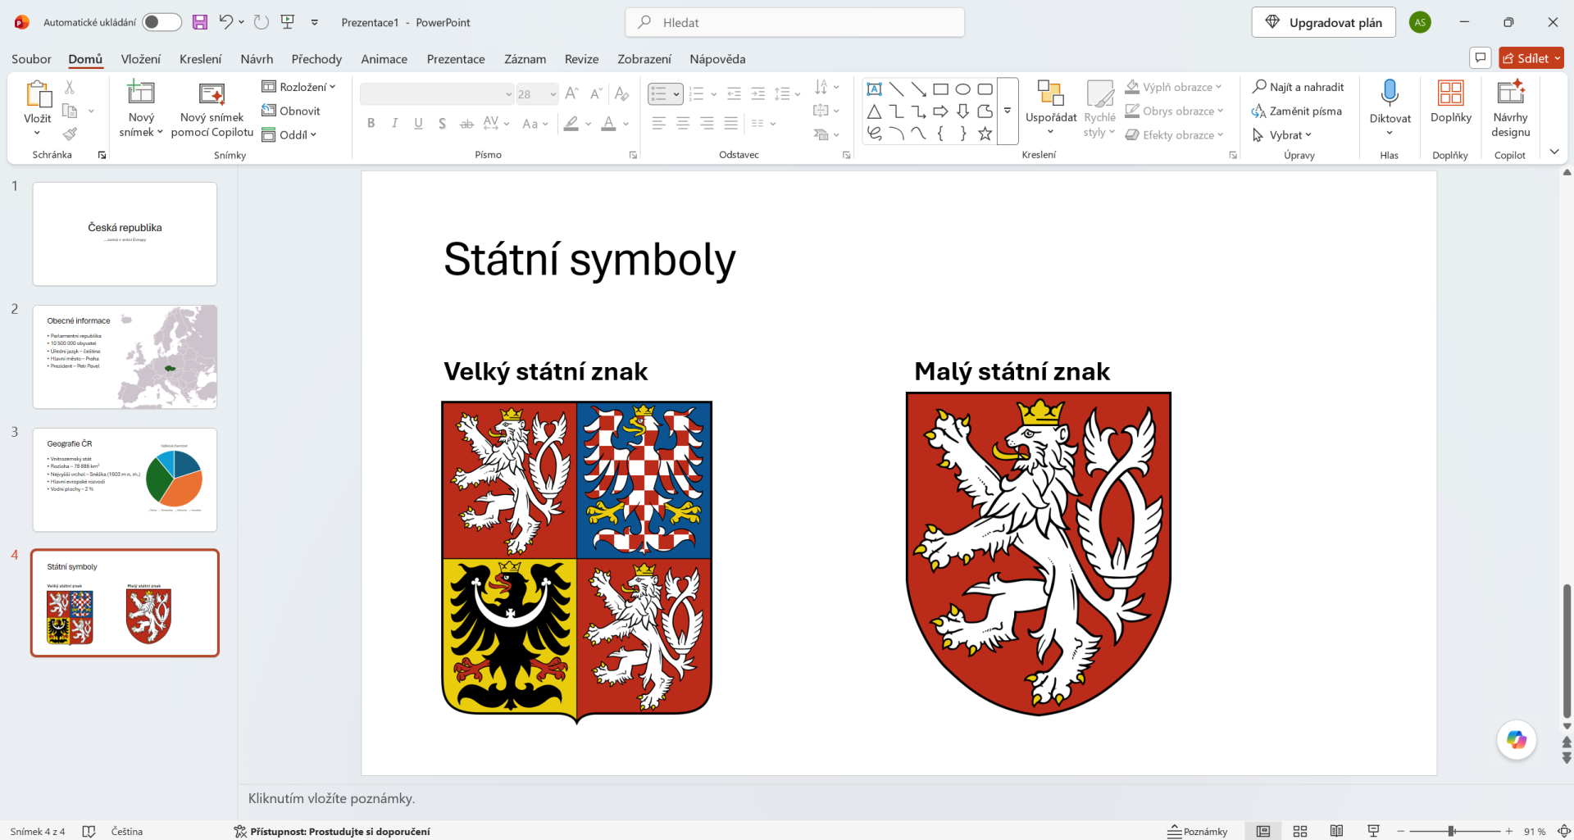Click the font color A swatch
This screenshot has height=840, width=1574.
coord(608,124)
